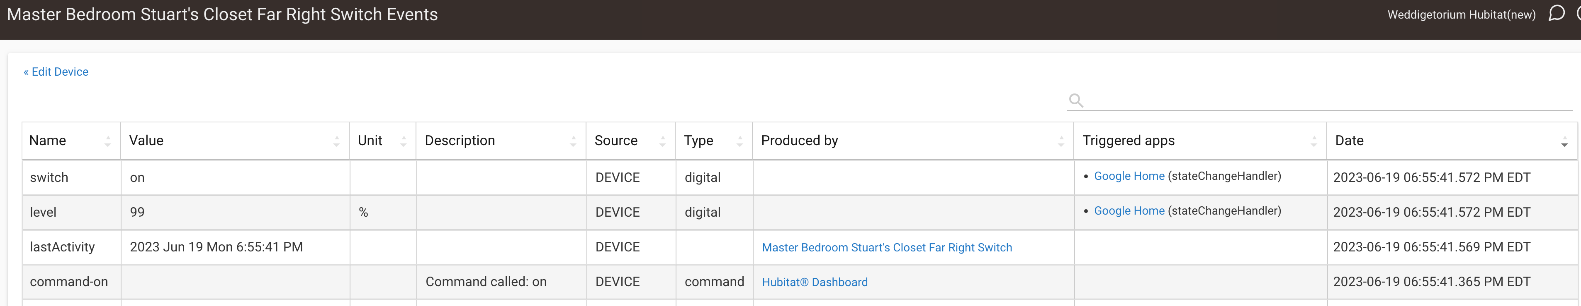
Task: Sort by Triggered apps column arrows
Action: 1314,141
